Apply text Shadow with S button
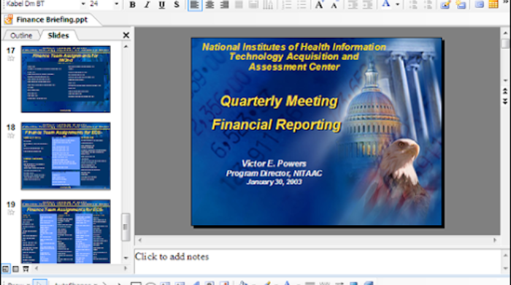 pyautogui.click(x=177, y=4)
